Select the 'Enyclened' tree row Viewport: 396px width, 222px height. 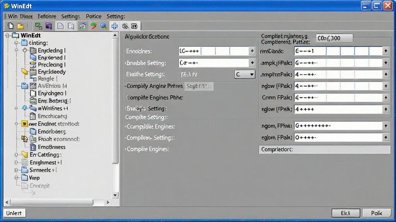51,58
